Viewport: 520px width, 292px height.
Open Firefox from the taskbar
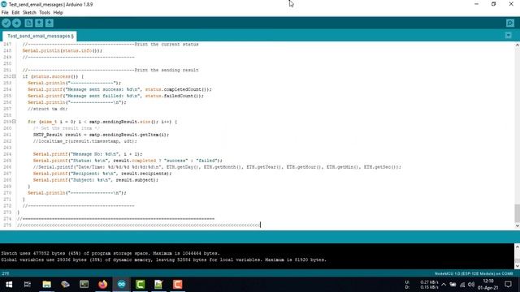tap(103, 285)
